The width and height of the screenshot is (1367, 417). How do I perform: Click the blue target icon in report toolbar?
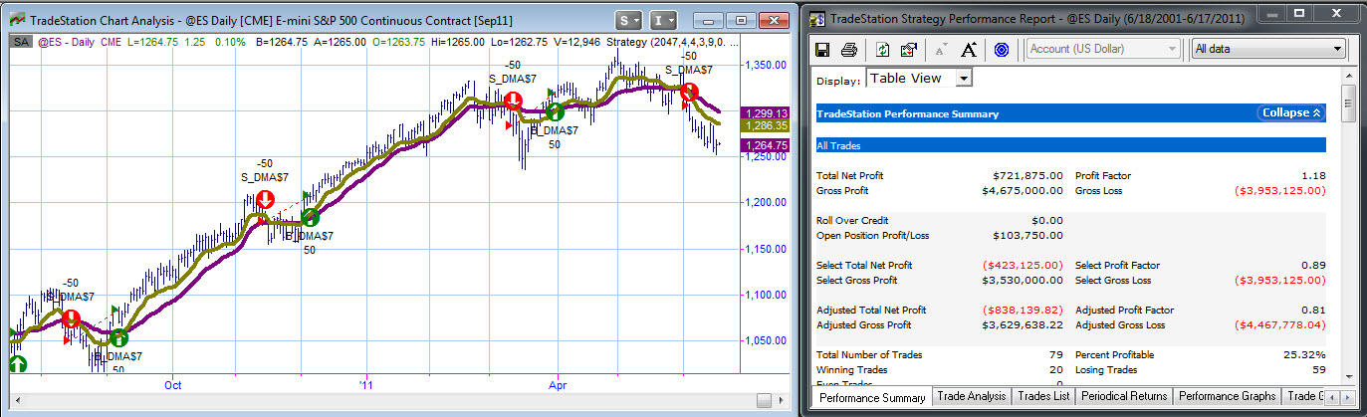pyautogui.click(x=1002, y=49)
